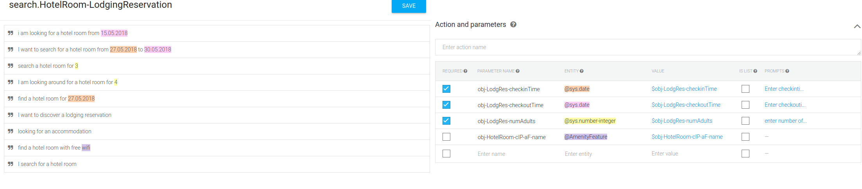Click the help icon next to IS LIST
Viewport: 862px width, 189px height.
755,71
